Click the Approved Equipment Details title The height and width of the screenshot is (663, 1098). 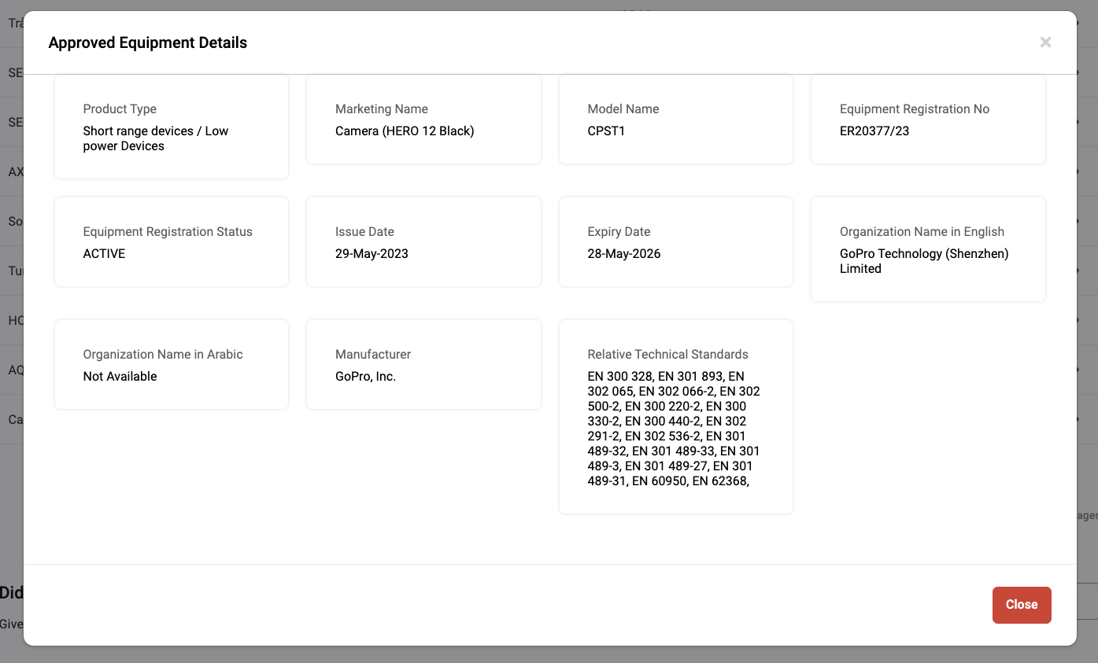(x=148, y=43)
